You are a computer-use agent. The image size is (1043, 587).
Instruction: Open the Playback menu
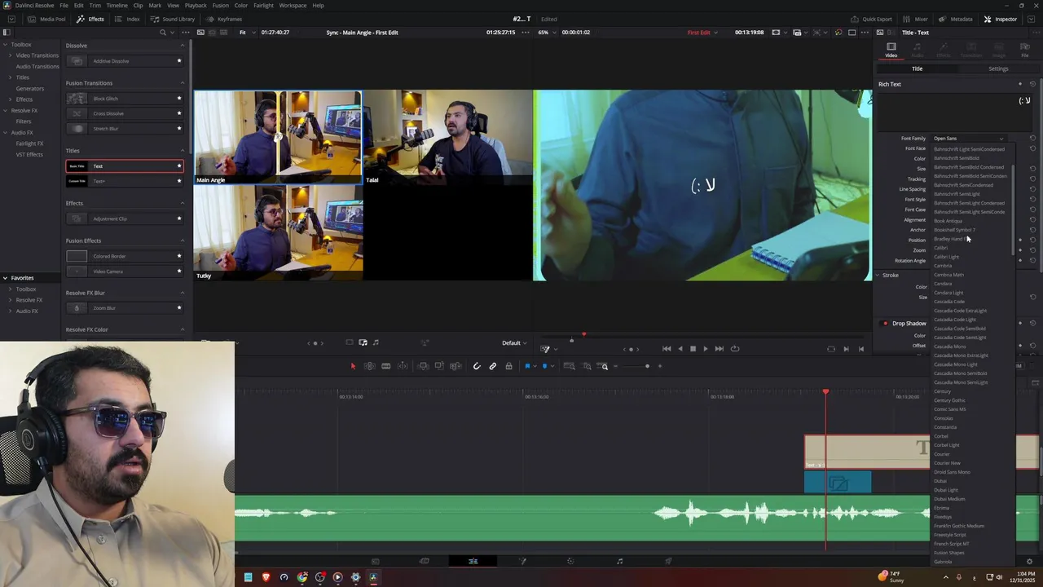pyautogui.click(x=196, y=6)
